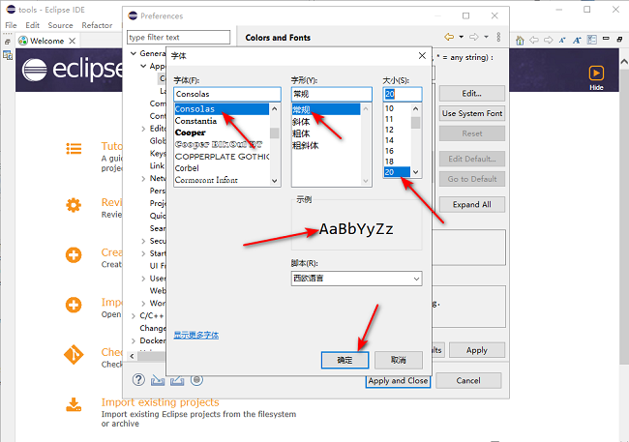This screenshot has width=629, height=442.
Task: Click the export preferences icon
Action: pyautogui.click(x=177, y=380)
